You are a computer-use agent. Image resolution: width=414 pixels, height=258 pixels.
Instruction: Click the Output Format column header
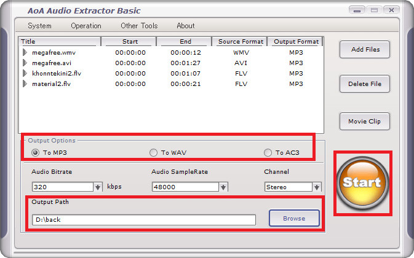click(295, 41)
